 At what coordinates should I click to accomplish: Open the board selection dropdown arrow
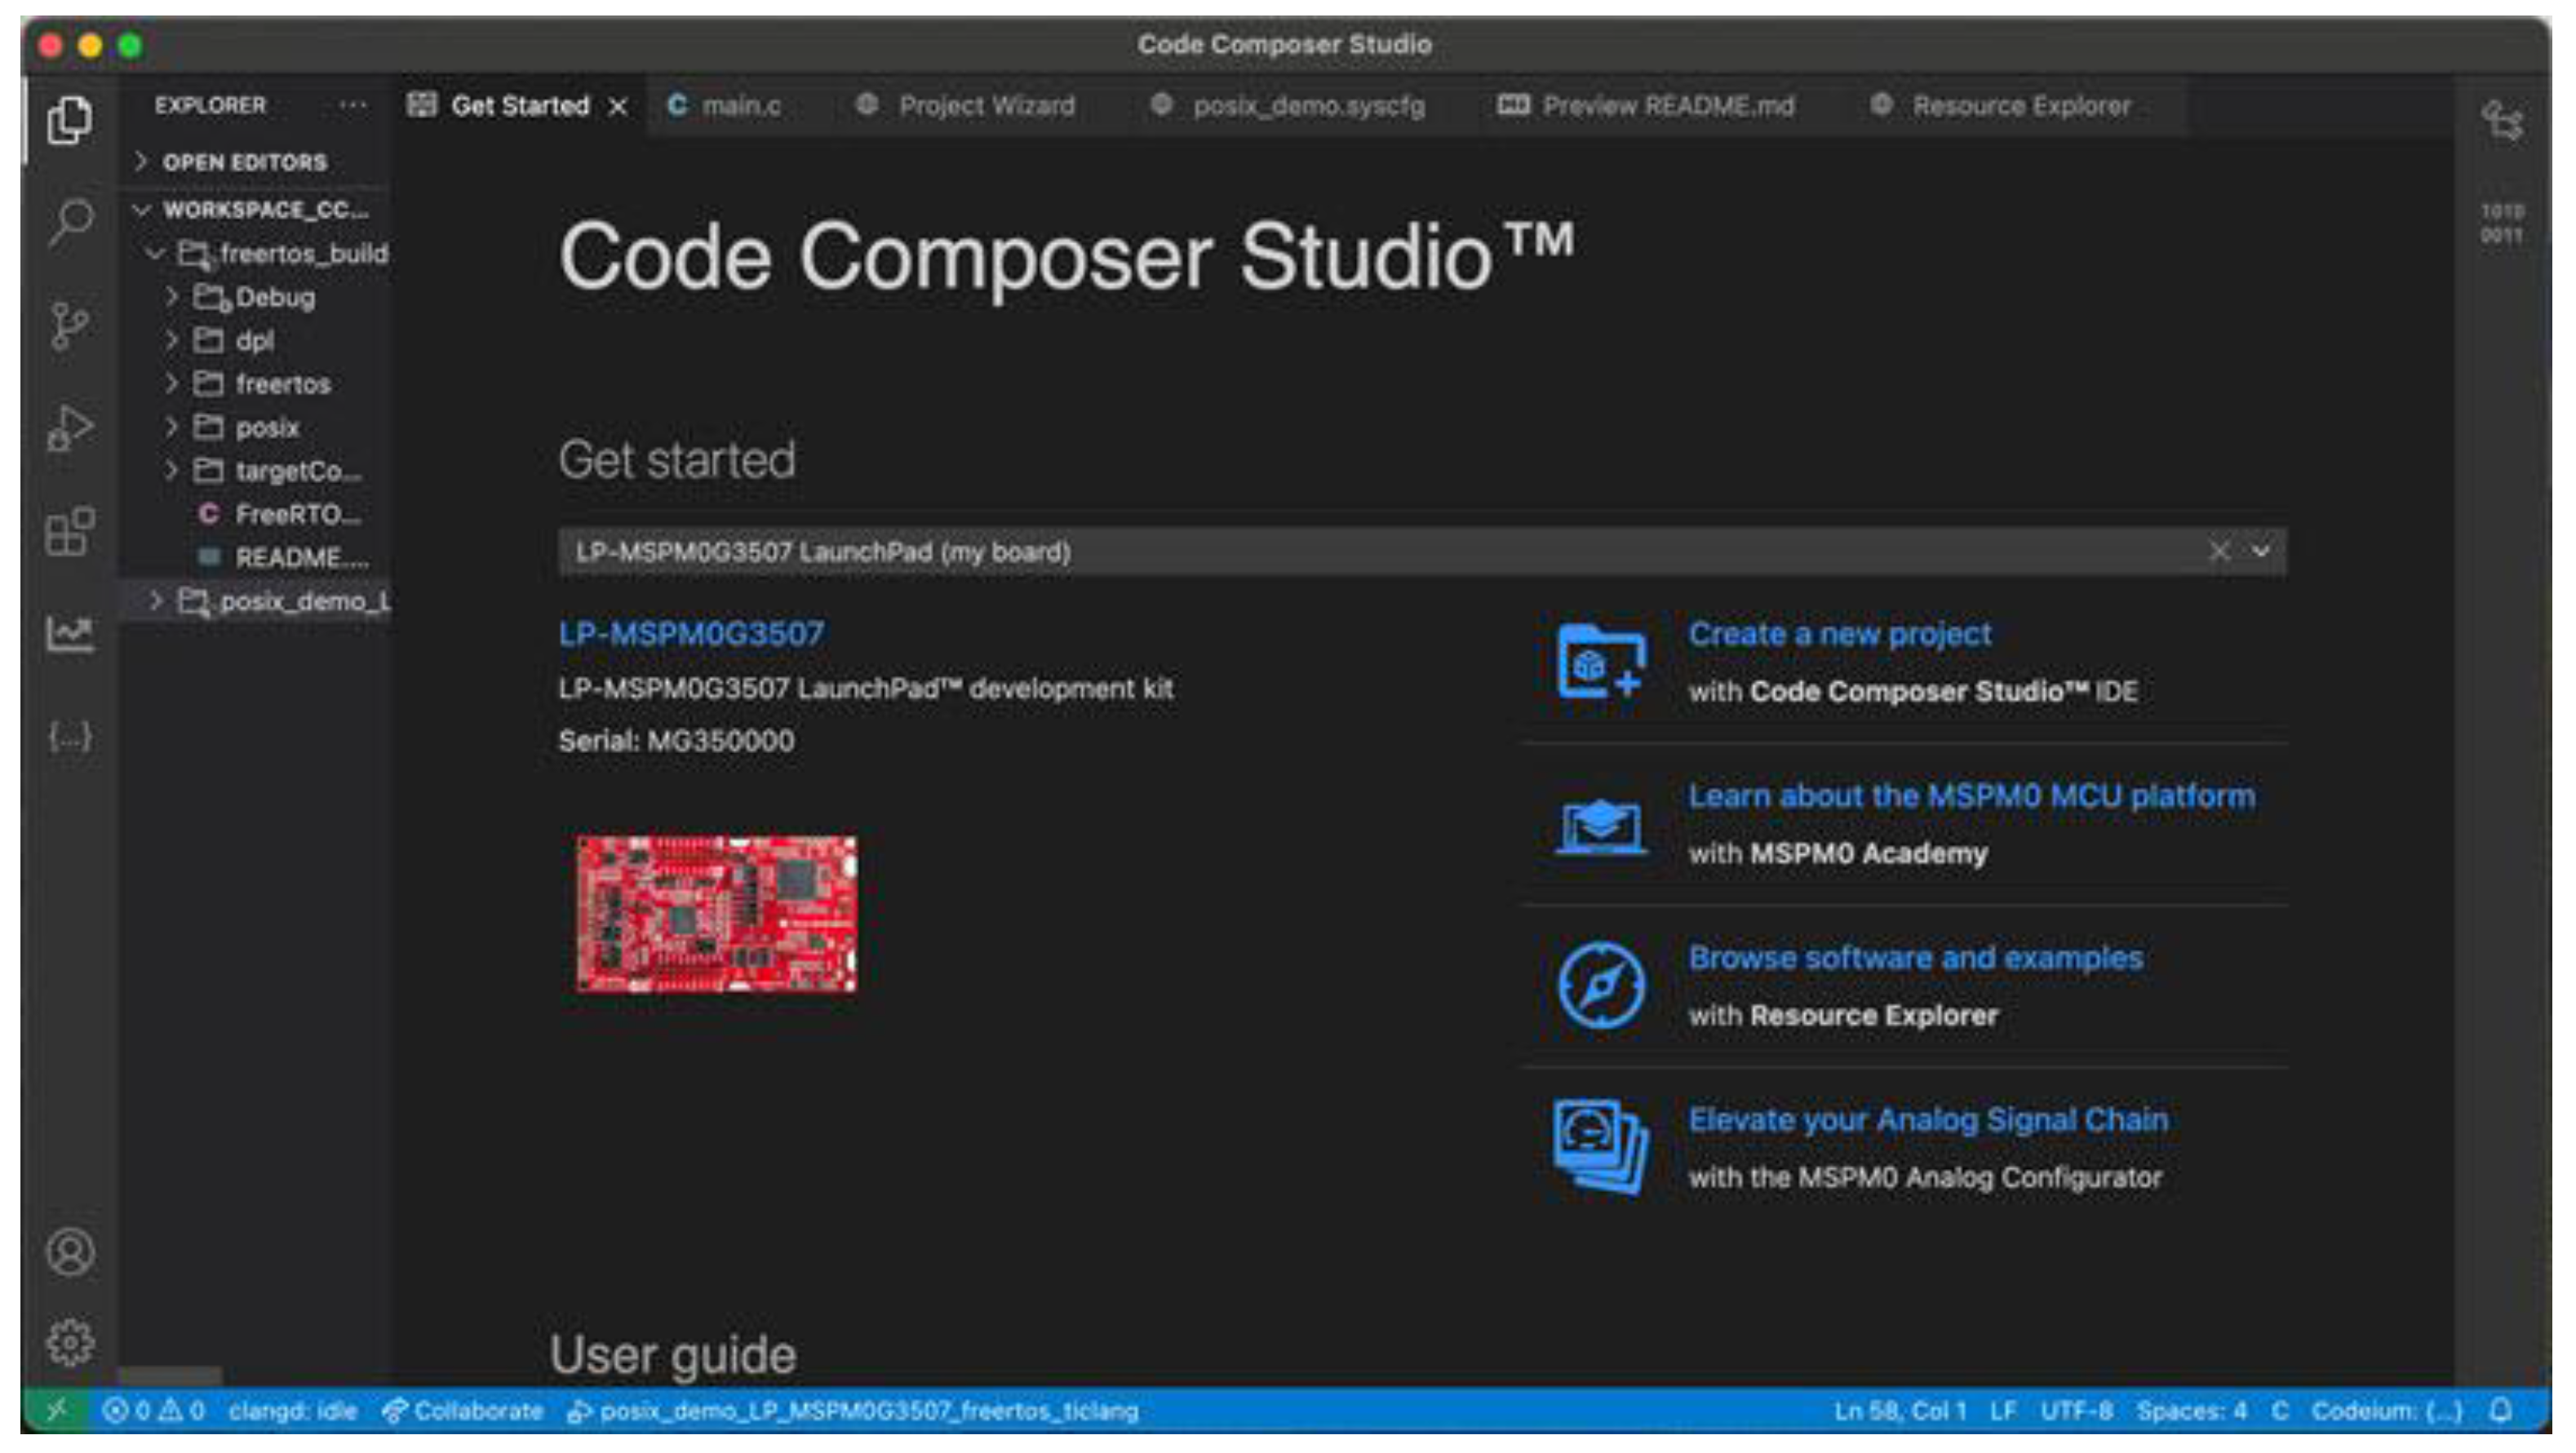2260,551
